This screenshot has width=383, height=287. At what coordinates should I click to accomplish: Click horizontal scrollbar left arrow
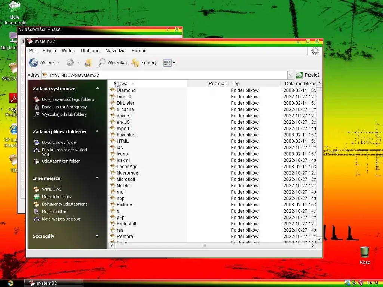click(x=112, y=246)
